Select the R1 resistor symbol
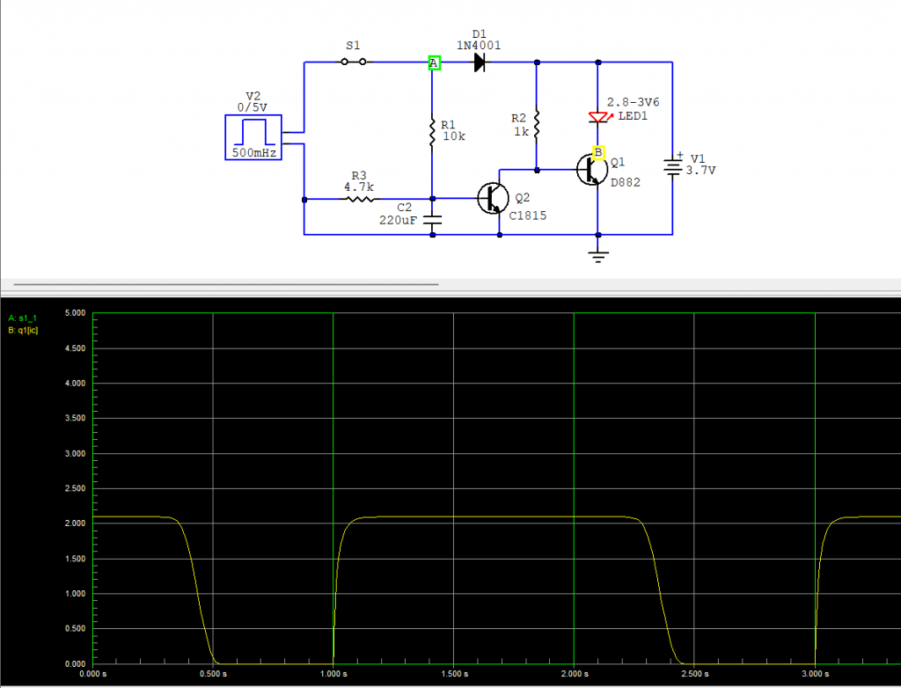The image size is (901, 688). pyautogui.click(x=432, y=133)
